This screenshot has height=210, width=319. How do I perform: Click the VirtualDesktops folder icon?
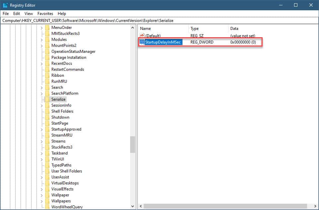click(x=47, y=183)
